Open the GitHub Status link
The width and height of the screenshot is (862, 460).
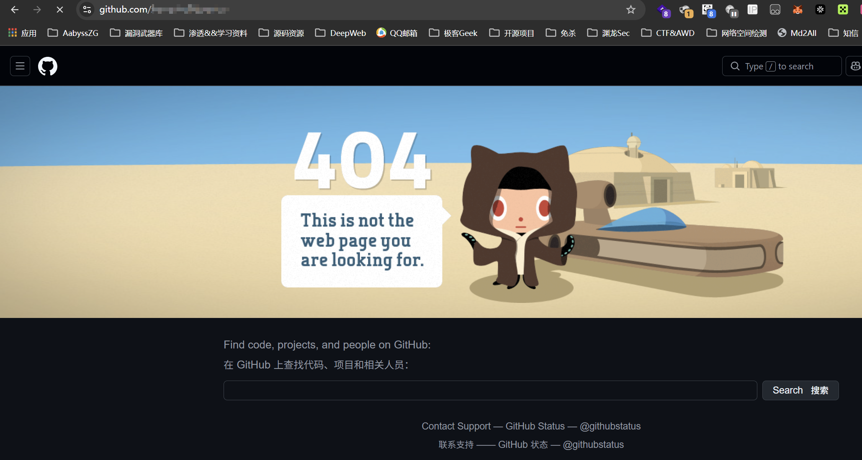pyautogui.click(x=535, y=426)
